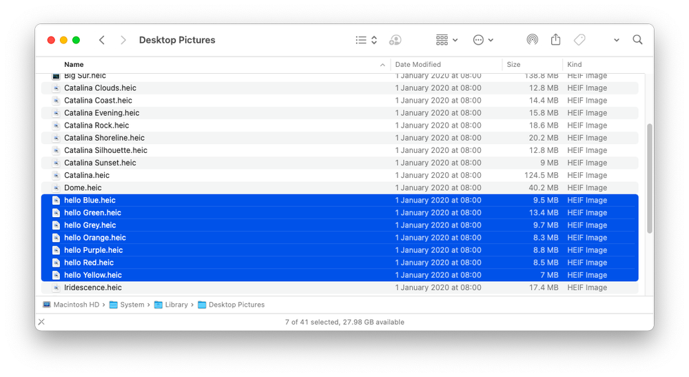Screen dimensions: 689x377
Task: Click the hello Orange.heic file
Action: point(340,238)
